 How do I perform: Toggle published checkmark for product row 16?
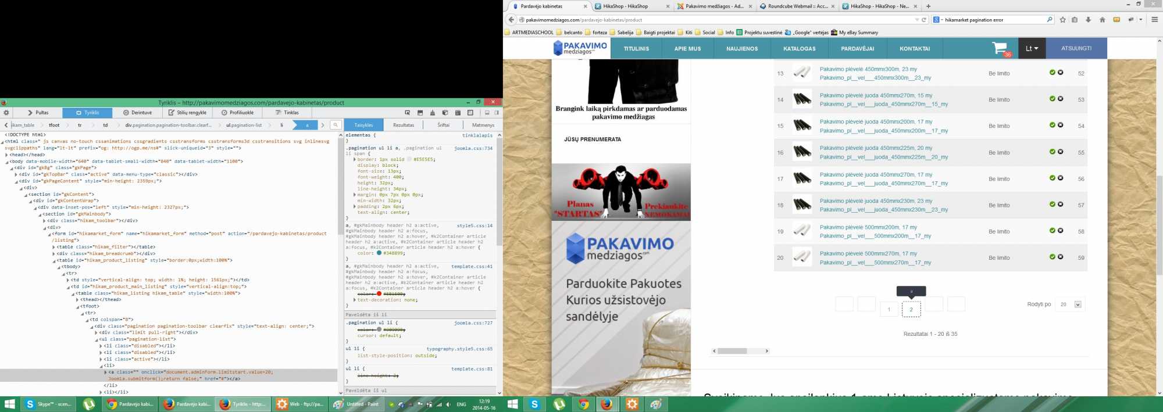[1053, 152]
